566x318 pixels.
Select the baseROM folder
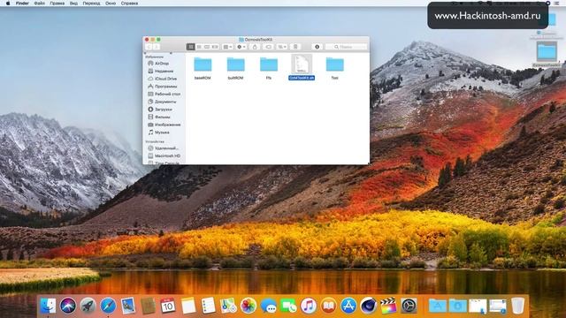click(x=203, y=64)
